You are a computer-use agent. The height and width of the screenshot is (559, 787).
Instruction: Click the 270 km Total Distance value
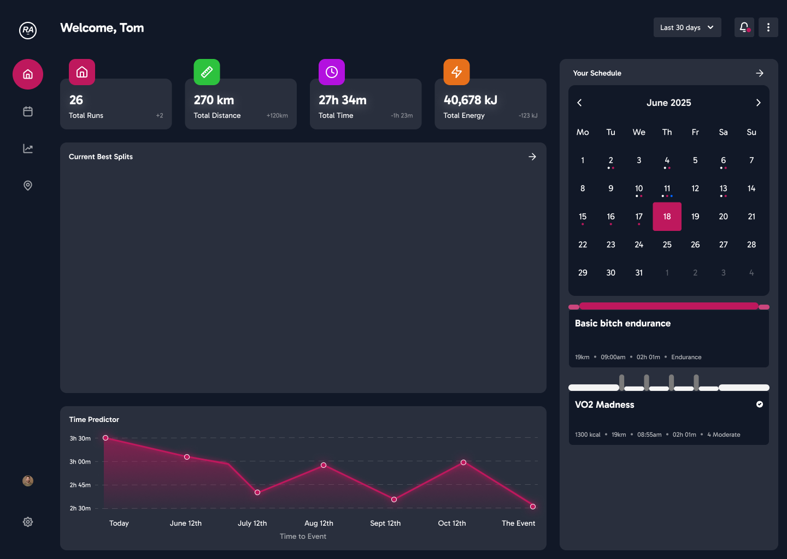click(x=214, y=100)
